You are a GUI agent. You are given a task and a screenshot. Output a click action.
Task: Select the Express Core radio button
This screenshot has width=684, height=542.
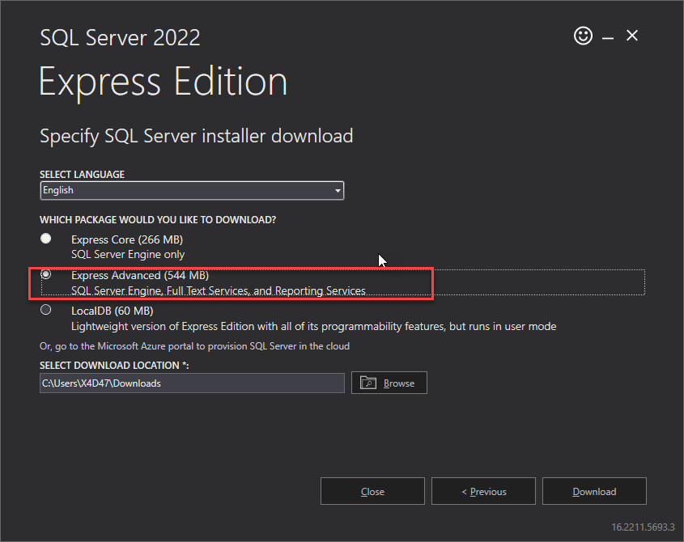pos(46,239)
